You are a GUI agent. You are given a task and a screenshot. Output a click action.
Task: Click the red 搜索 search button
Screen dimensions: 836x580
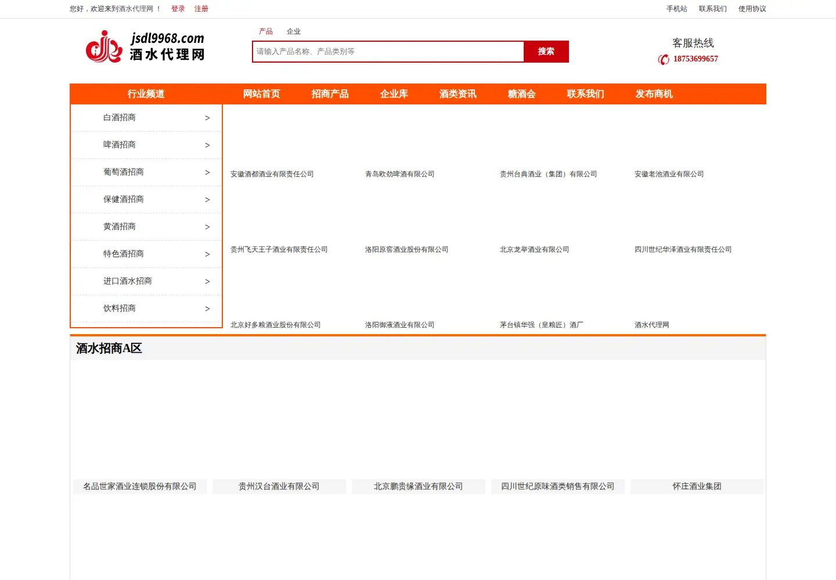tap(546, 52)
